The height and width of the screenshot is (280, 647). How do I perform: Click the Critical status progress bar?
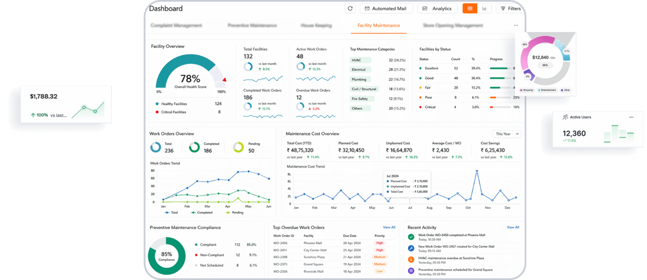500,107
